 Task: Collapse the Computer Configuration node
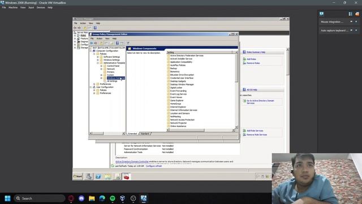pyautogui.click(x=90, y=50)
